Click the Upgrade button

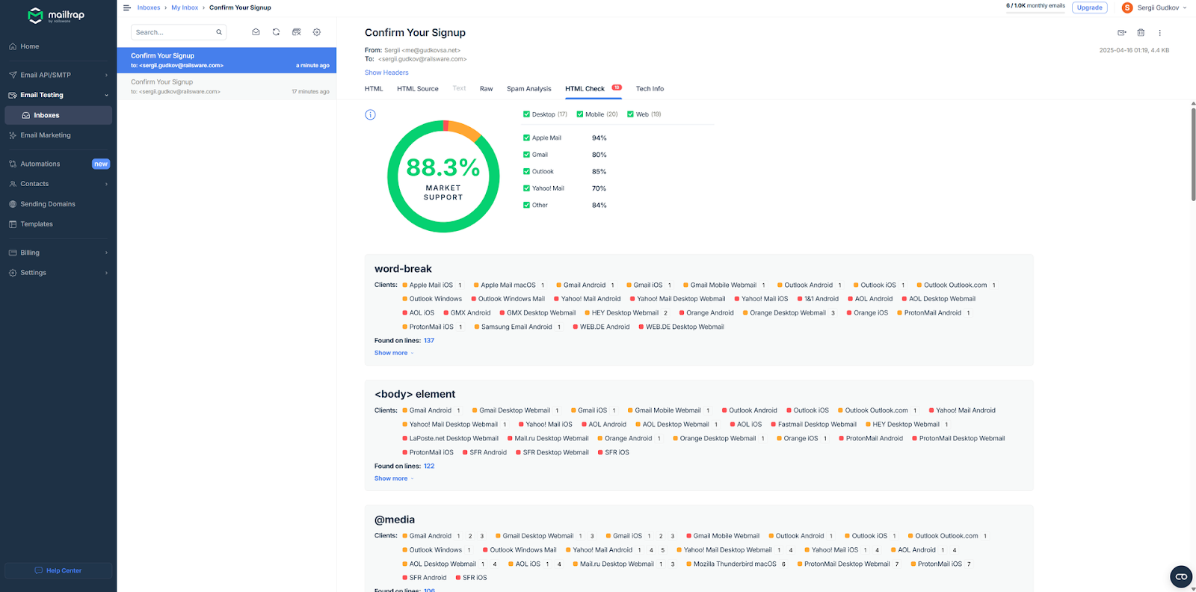tap(1090, 7)
